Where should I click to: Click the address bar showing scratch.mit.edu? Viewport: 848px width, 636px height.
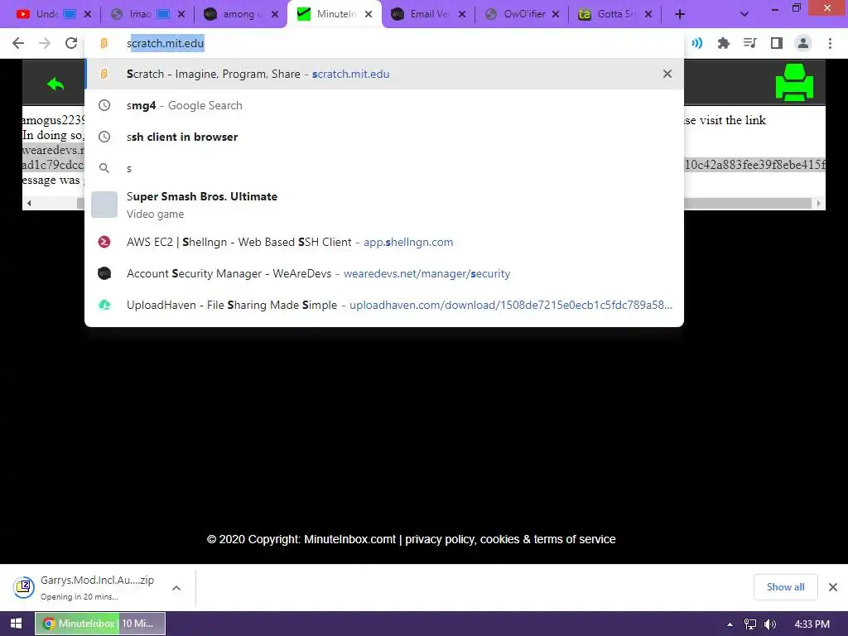[384, 43]
